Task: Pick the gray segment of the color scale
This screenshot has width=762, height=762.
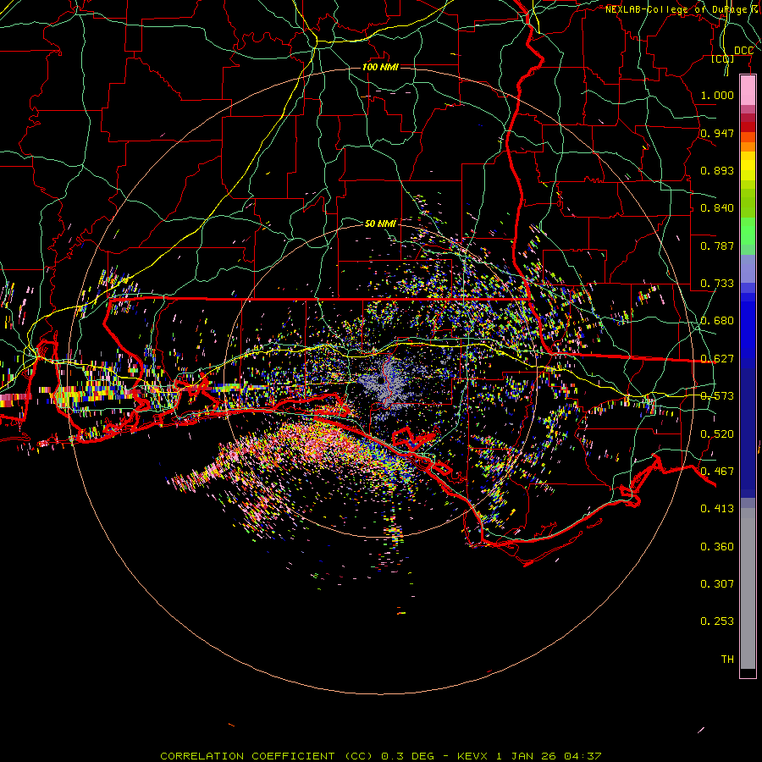Action: pyautogui.click(x=748, y=588)
